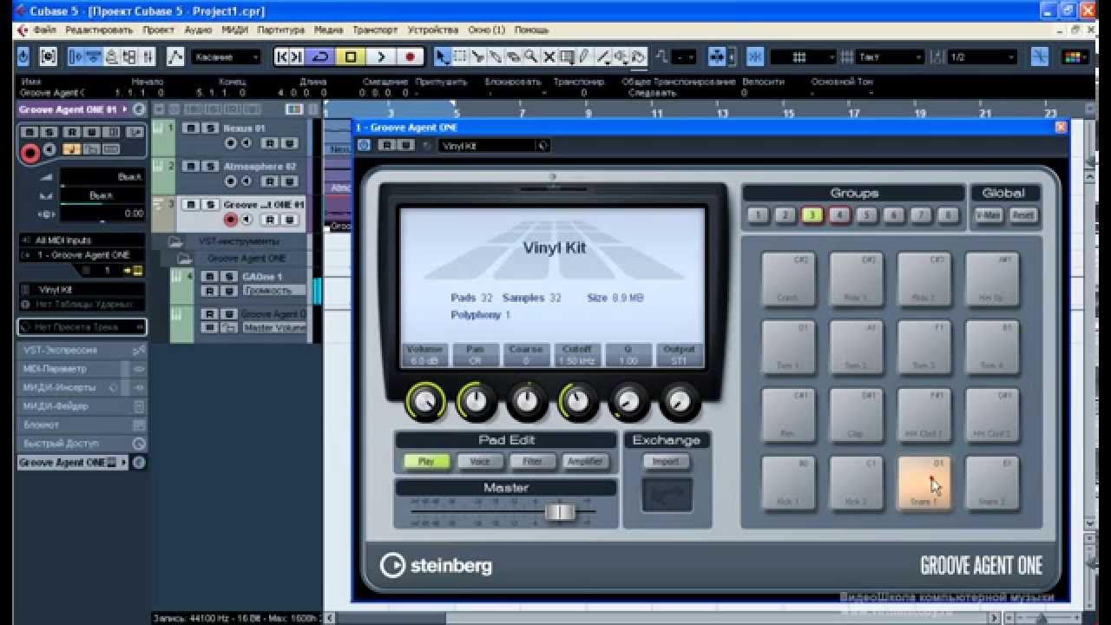This screenshot has height=625, width=1111.
Task: Click the Voice button in Pad Edit
Action: tap(480, 462)
